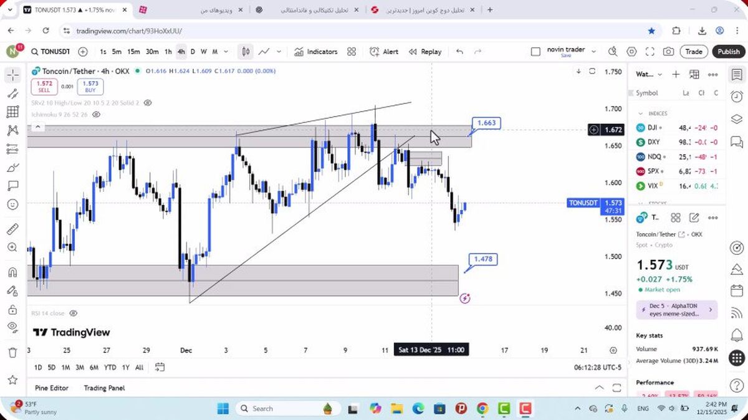
Task: Open the forecasting and measurement tools
Action: 12,149
